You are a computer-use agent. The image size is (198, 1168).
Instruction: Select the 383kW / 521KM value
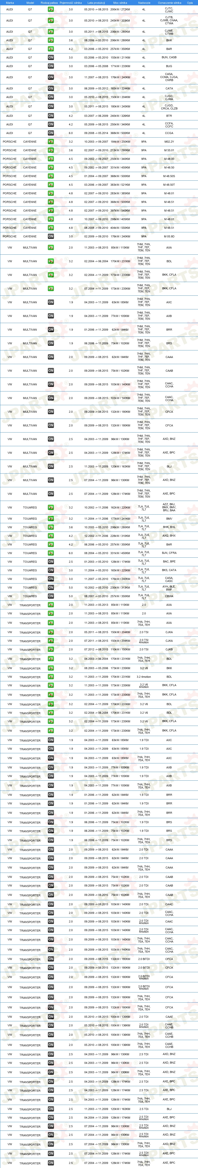[120, 184]
